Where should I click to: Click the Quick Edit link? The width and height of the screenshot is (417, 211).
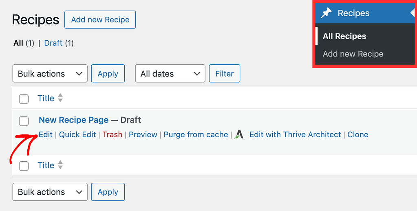click(77, 134)
